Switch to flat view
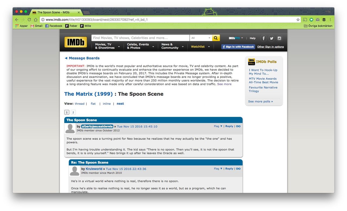 tap(93, 104)
